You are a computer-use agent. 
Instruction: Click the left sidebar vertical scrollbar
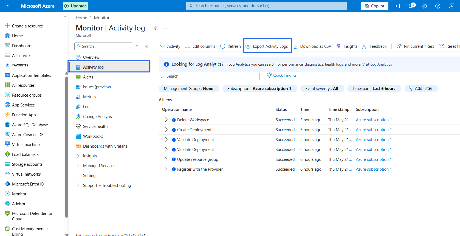(x=67, y=147)
